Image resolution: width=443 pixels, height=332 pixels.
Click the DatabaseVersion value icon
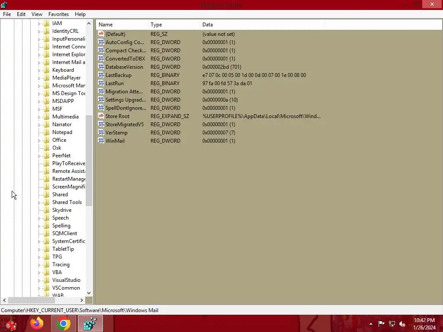click(x=101, y=67)
